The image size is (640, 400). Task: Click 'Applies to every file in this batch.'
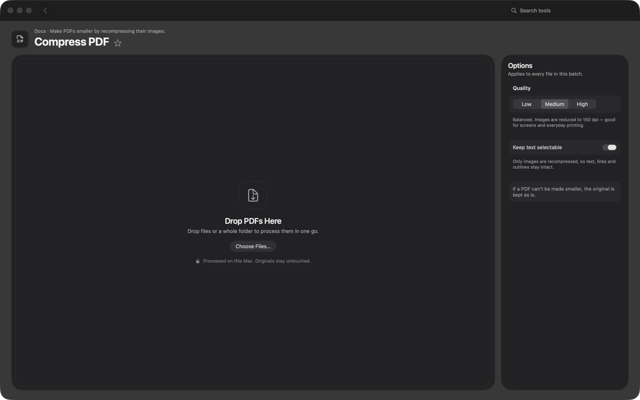(x=545, y=74)
